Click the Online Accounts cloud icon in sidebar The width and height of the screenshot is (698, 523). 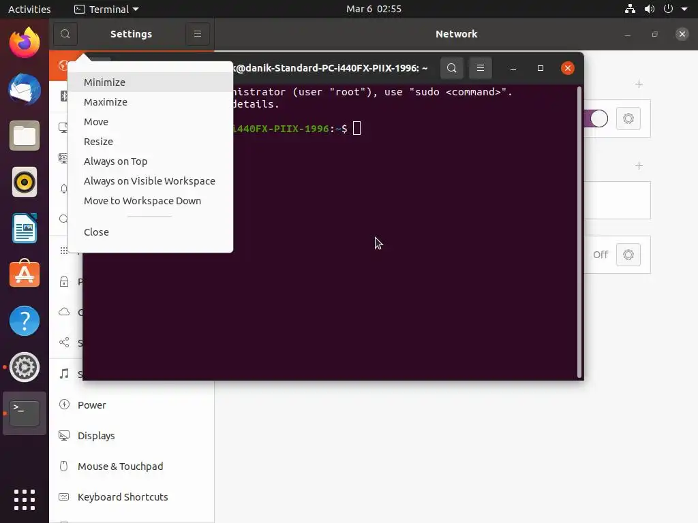click(64, 312)
